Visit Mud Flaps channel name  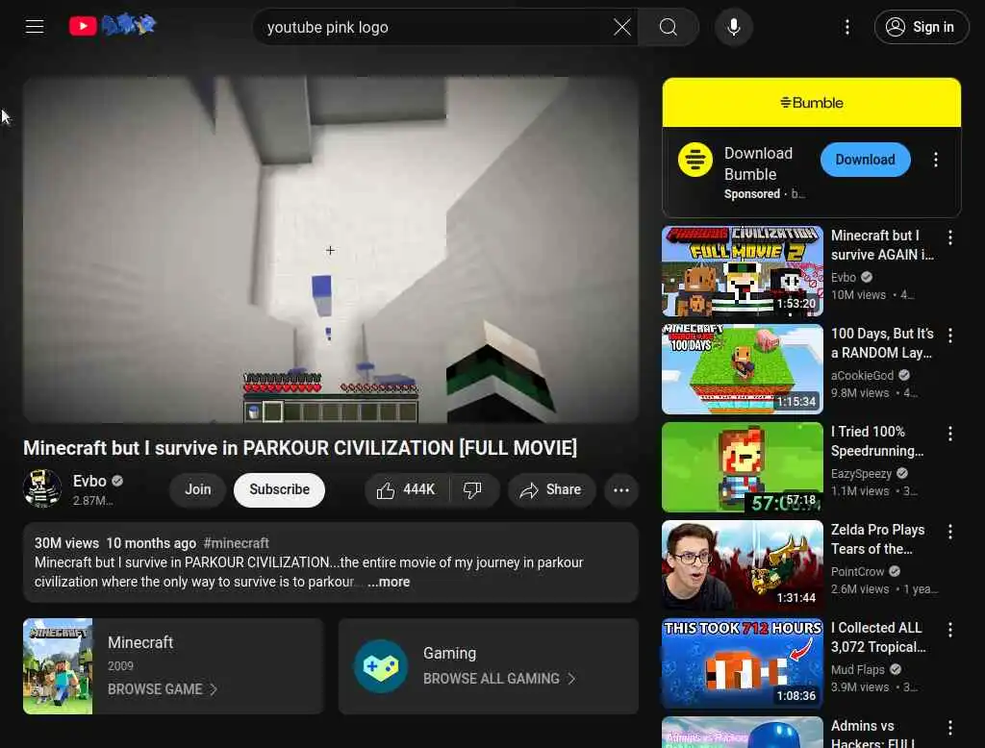(x=857, y=669)
